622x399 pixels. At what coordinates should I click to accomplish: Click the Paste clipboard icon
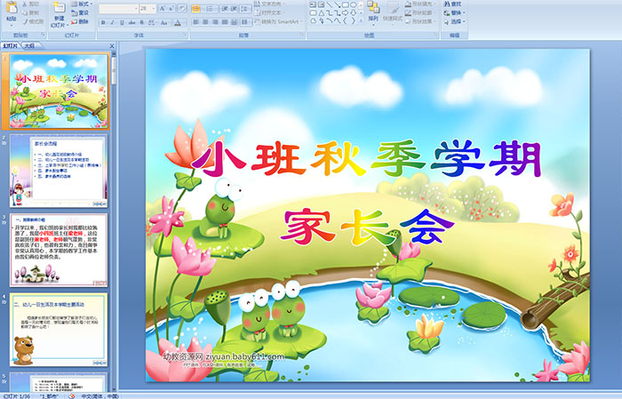(12, 7)
